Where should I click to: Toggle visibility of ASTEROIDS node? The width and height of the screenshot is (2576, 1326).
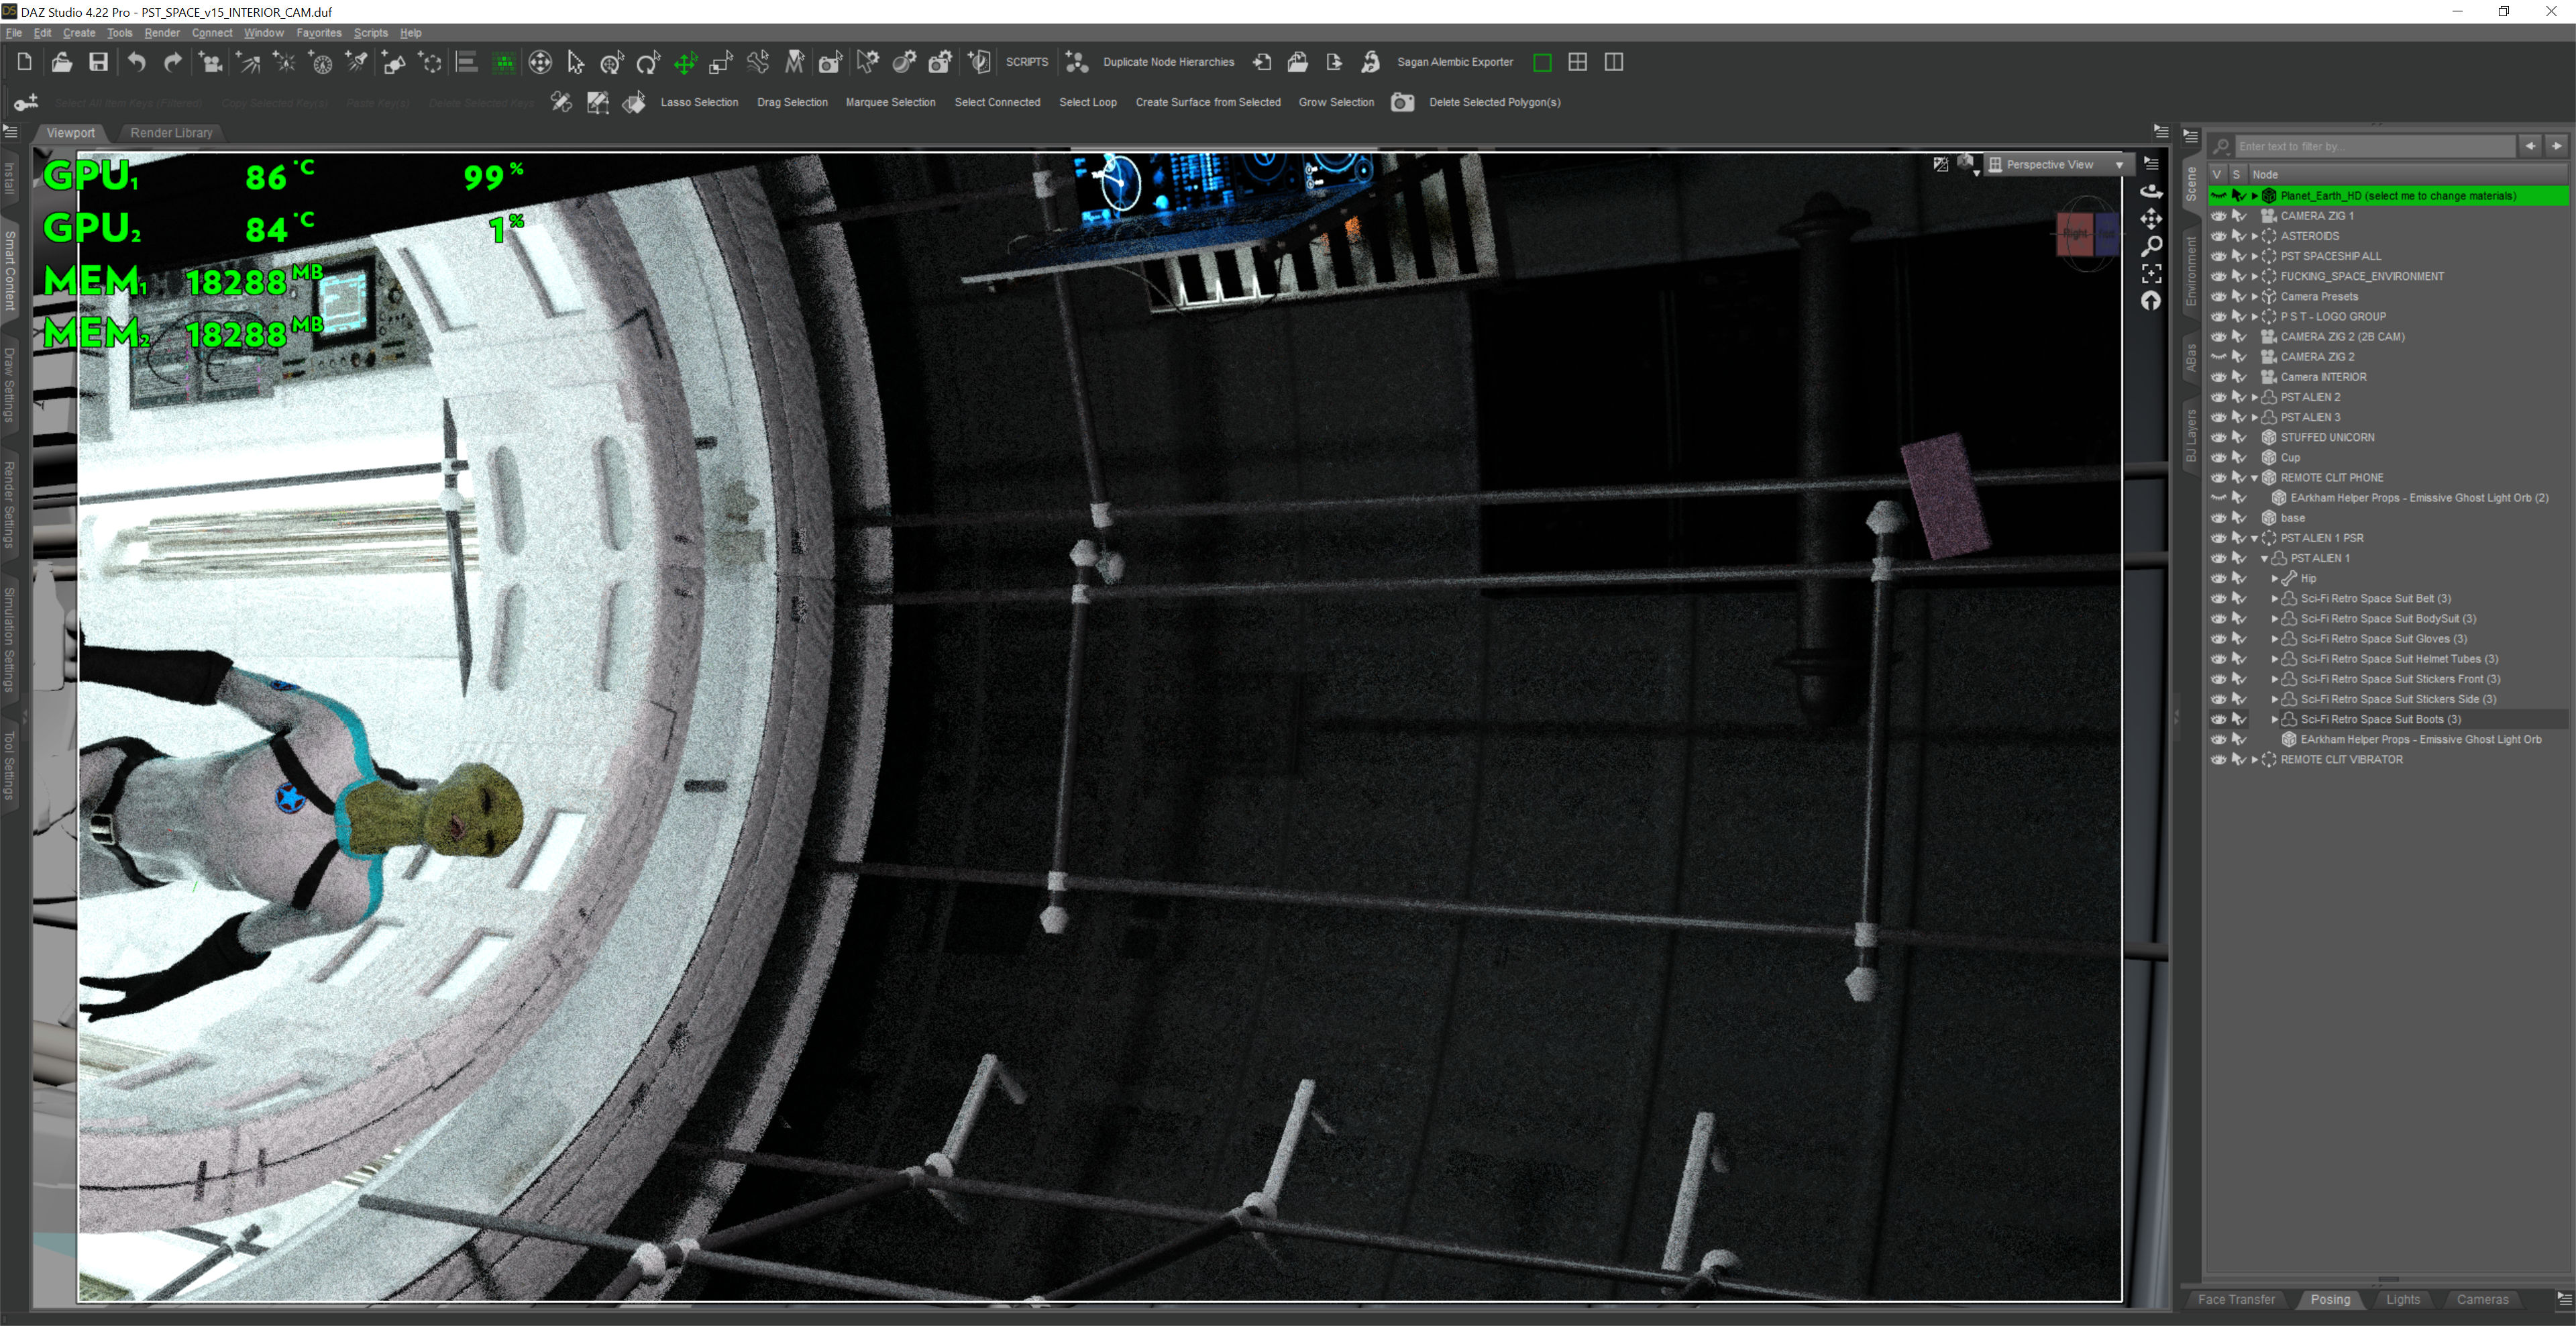point(2218,236)
